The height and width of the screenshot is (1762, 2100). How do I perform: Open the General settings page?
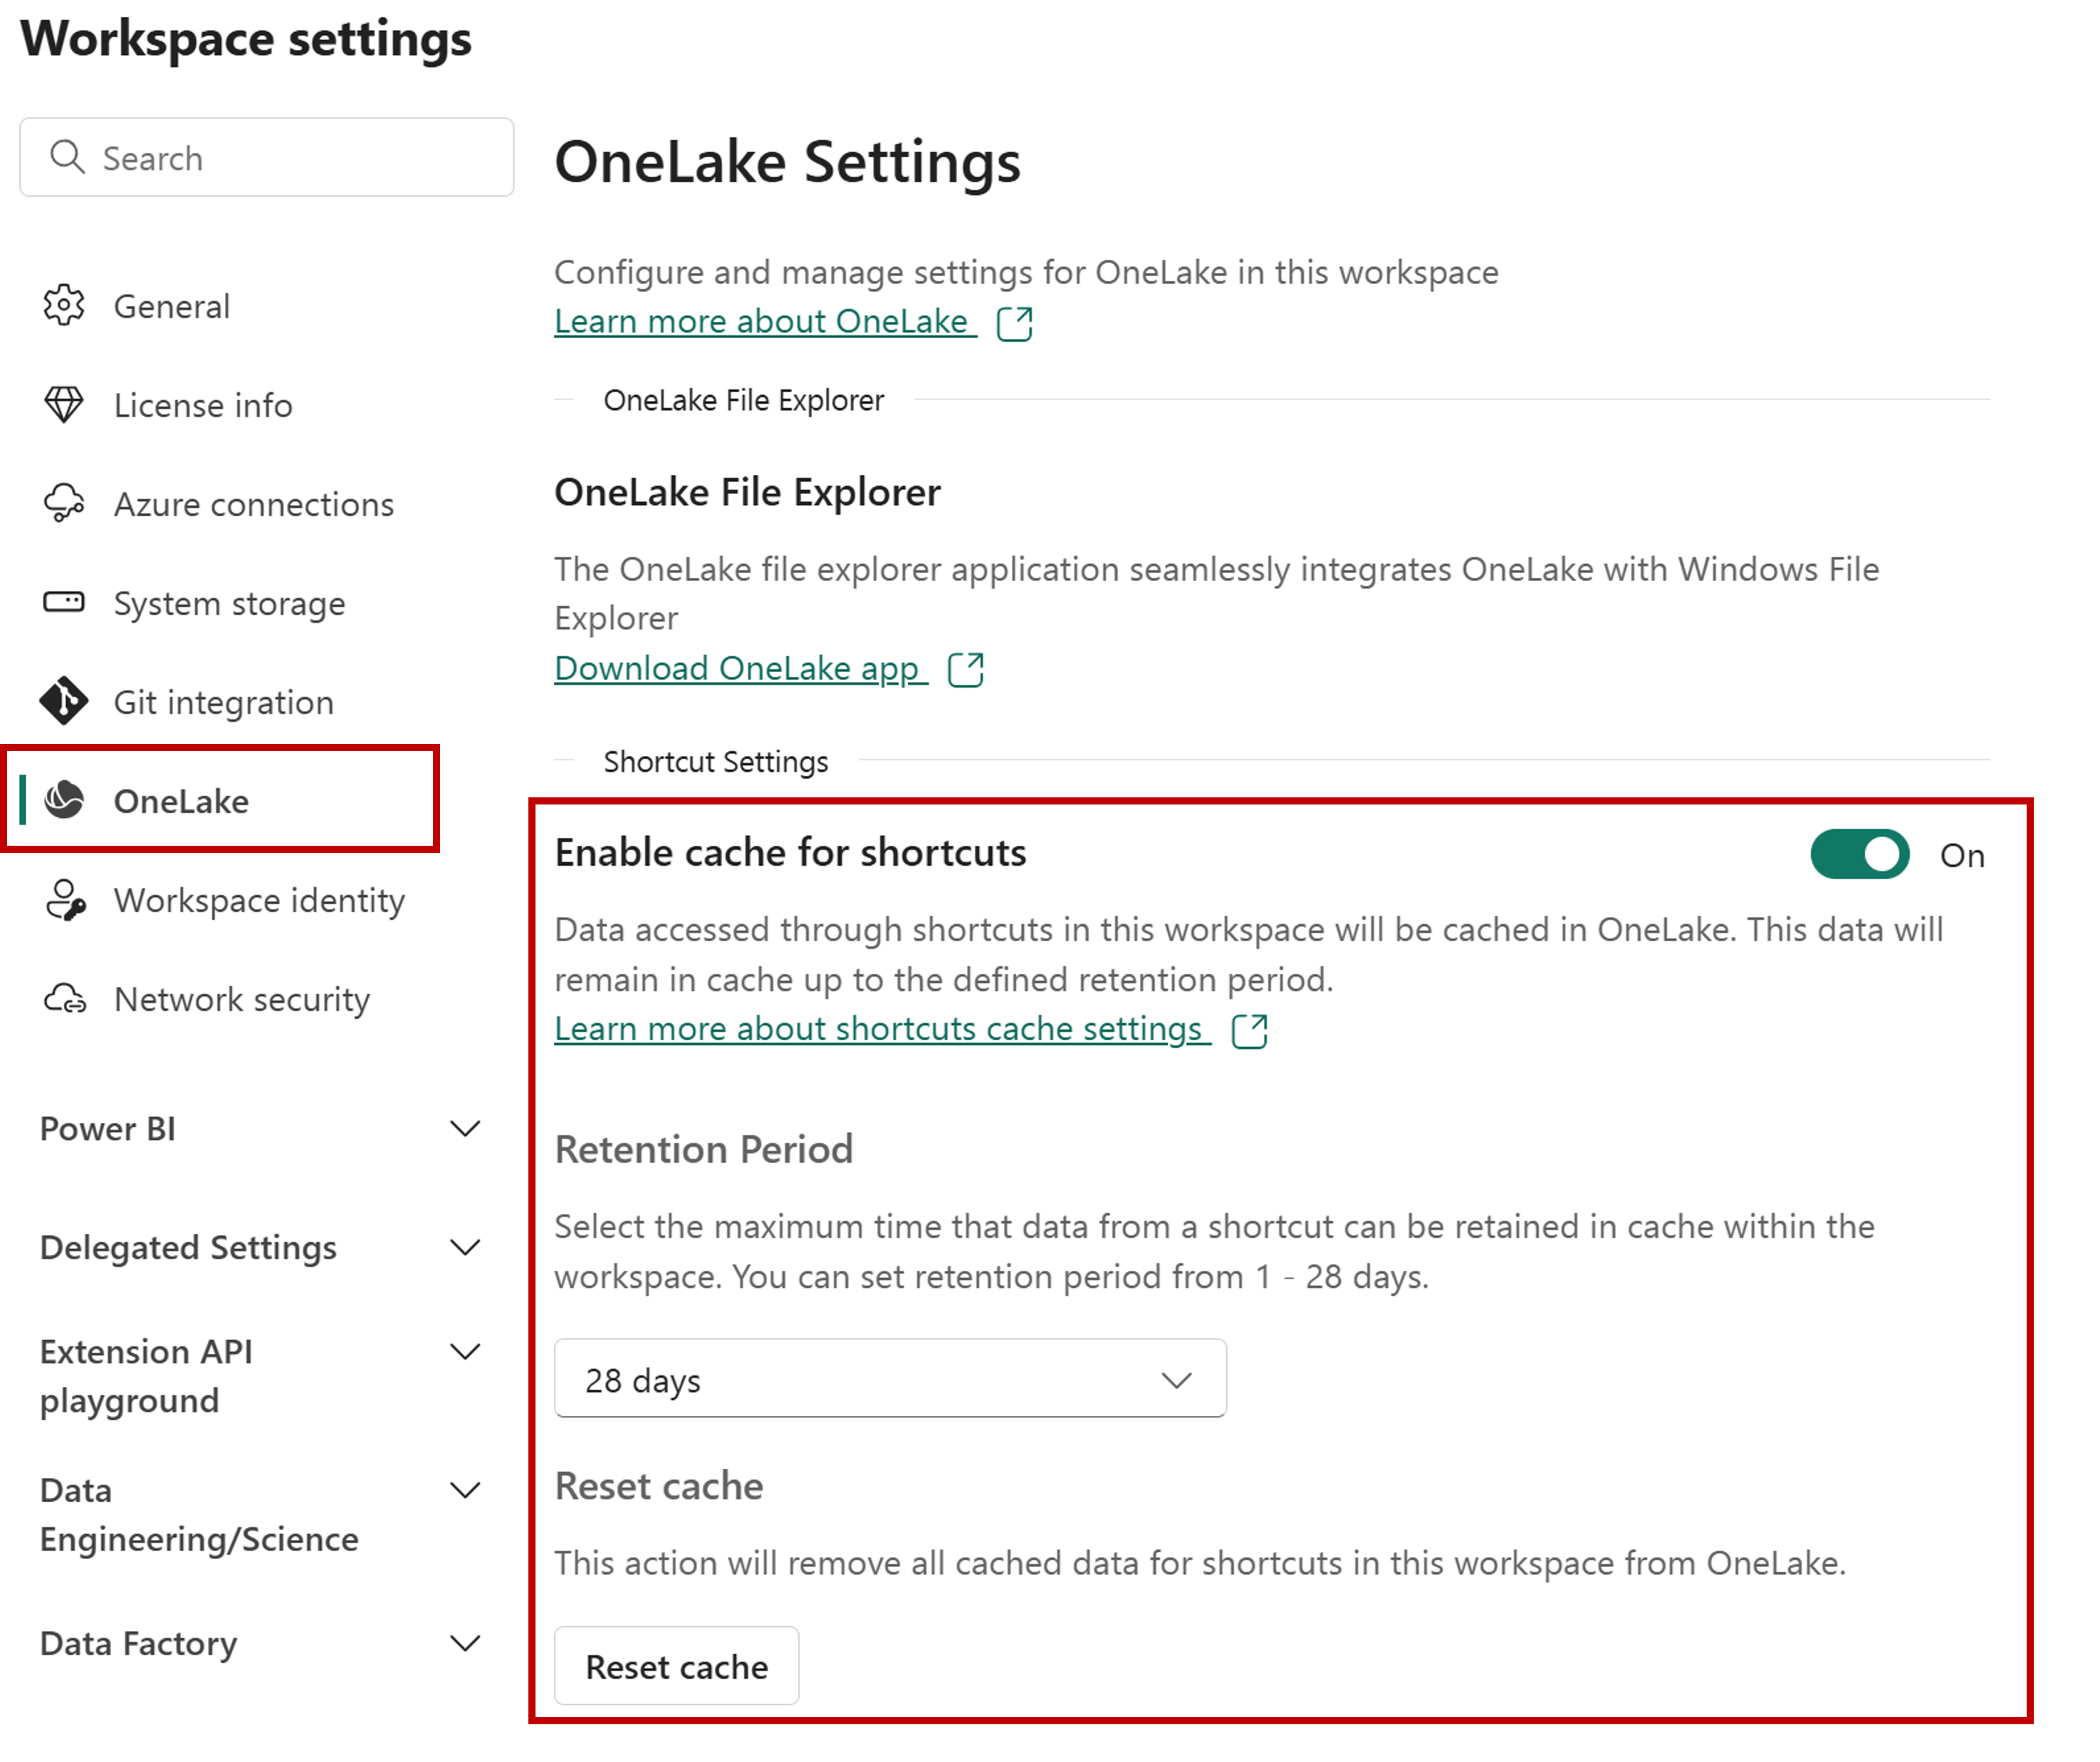[x=172, y=306]
